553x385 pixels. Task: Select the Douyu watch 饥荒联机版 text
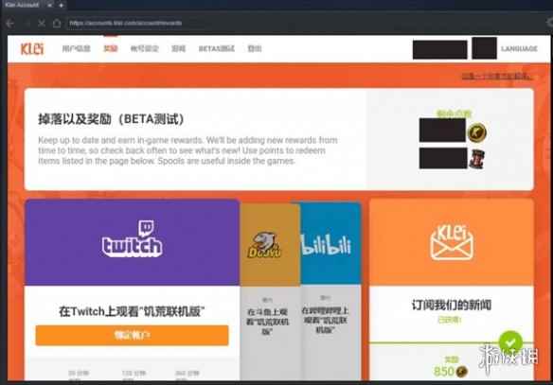[268, 322]
